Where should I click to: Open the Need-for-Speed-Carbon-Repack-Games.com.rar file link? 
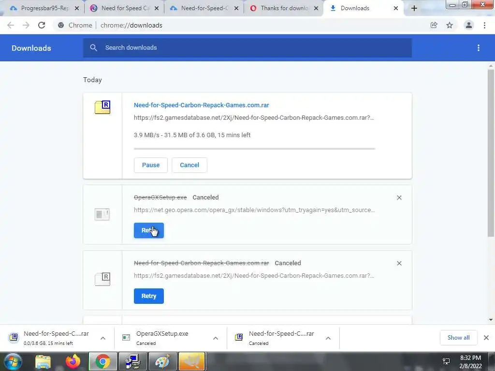[x=202, y=105]
